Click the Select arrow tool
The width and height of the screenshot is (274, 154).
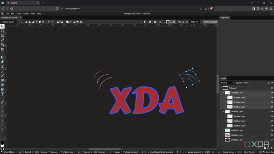[2, 26]
